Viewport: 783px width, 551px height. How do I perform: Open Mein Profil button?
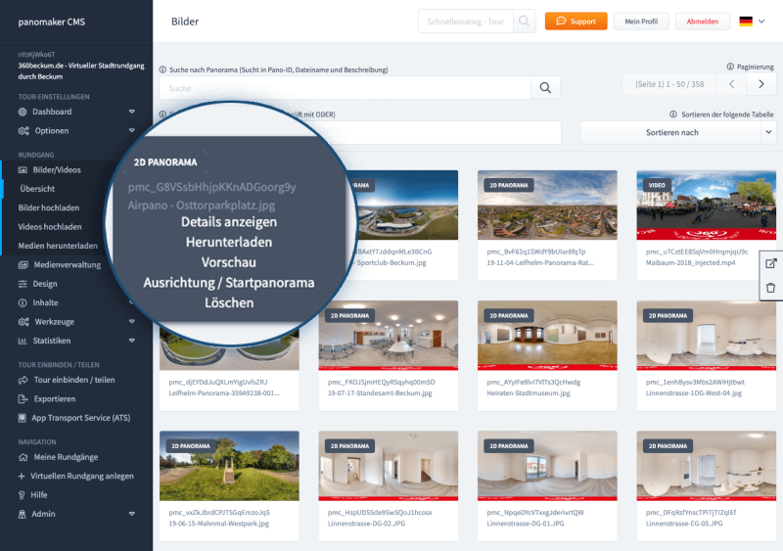click(641, 22)
